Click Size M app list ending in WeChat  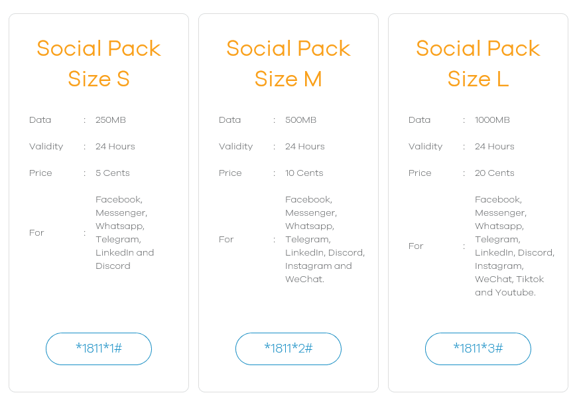[x=324, y=239]
